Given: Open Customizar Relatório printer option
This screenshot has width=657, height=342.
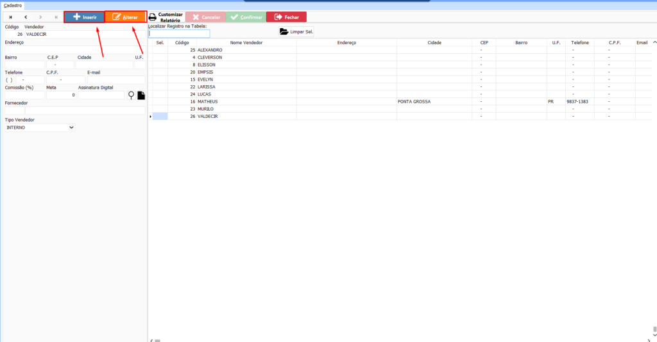Looking at the screenshot, I should (166, 17).
